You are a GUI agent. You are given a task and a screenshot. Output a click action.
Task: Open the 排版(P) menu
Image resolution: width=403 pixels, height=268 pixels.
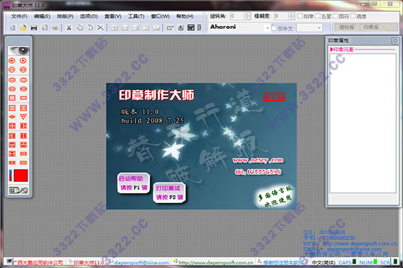65,16
